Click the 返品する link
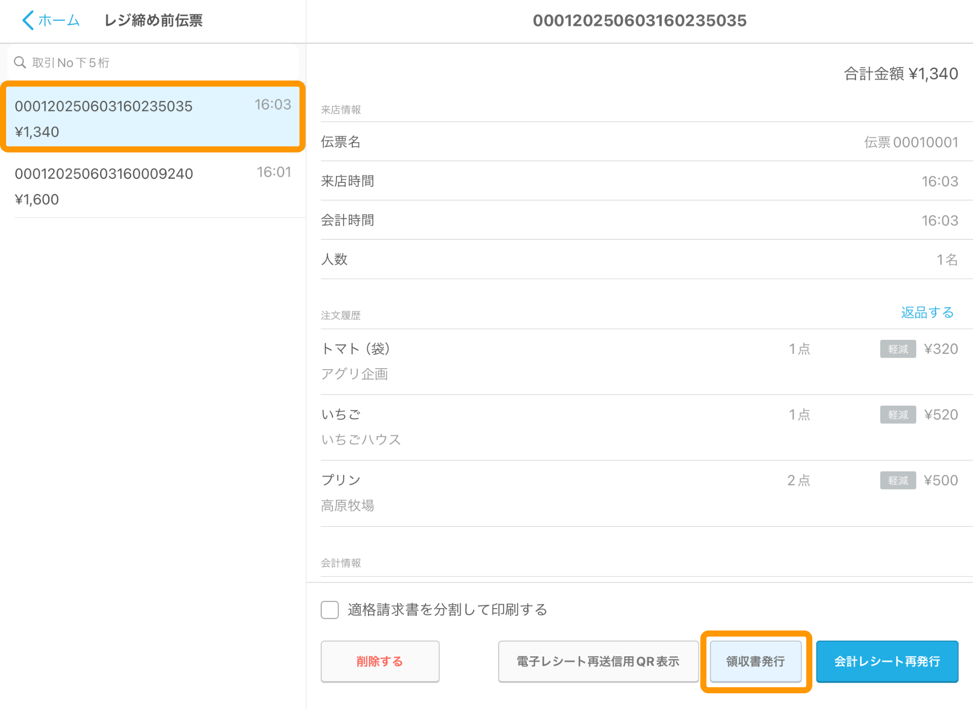Viewport: 973px width, 709px height. coord(927,312)
